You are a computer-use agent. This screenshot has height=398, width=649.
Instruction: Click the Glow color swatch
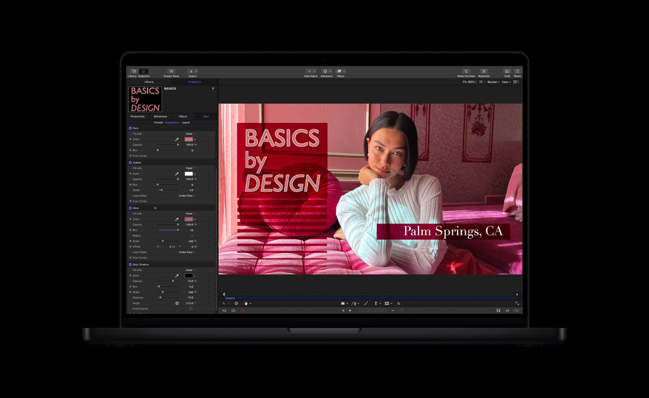189,219
